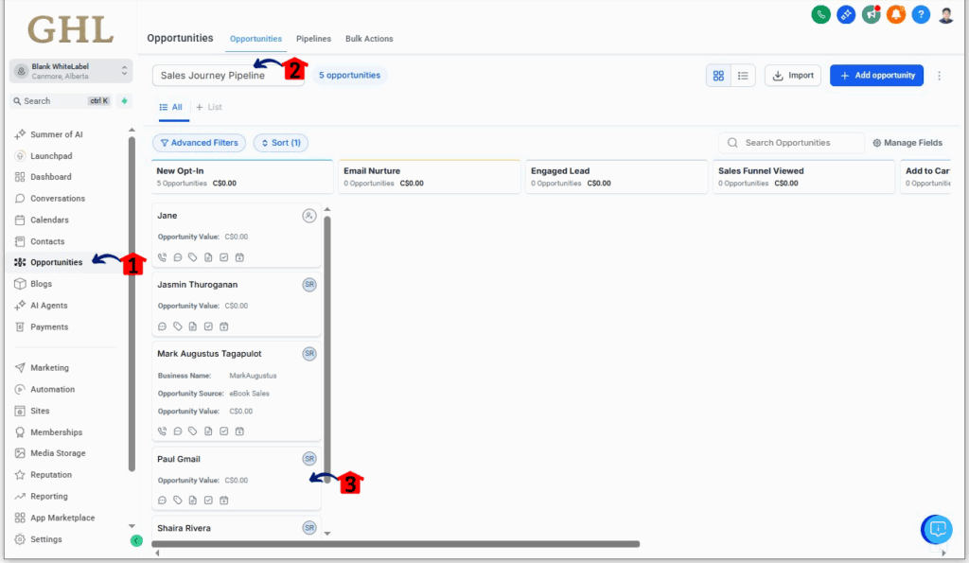Viewport: 969px width, 563px height.
Task: Switch to board grid view
Action: point(718,76)
